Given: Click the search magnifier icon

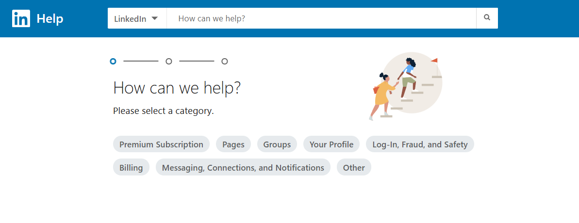Looking at the screenshot, I should point(487,18).
